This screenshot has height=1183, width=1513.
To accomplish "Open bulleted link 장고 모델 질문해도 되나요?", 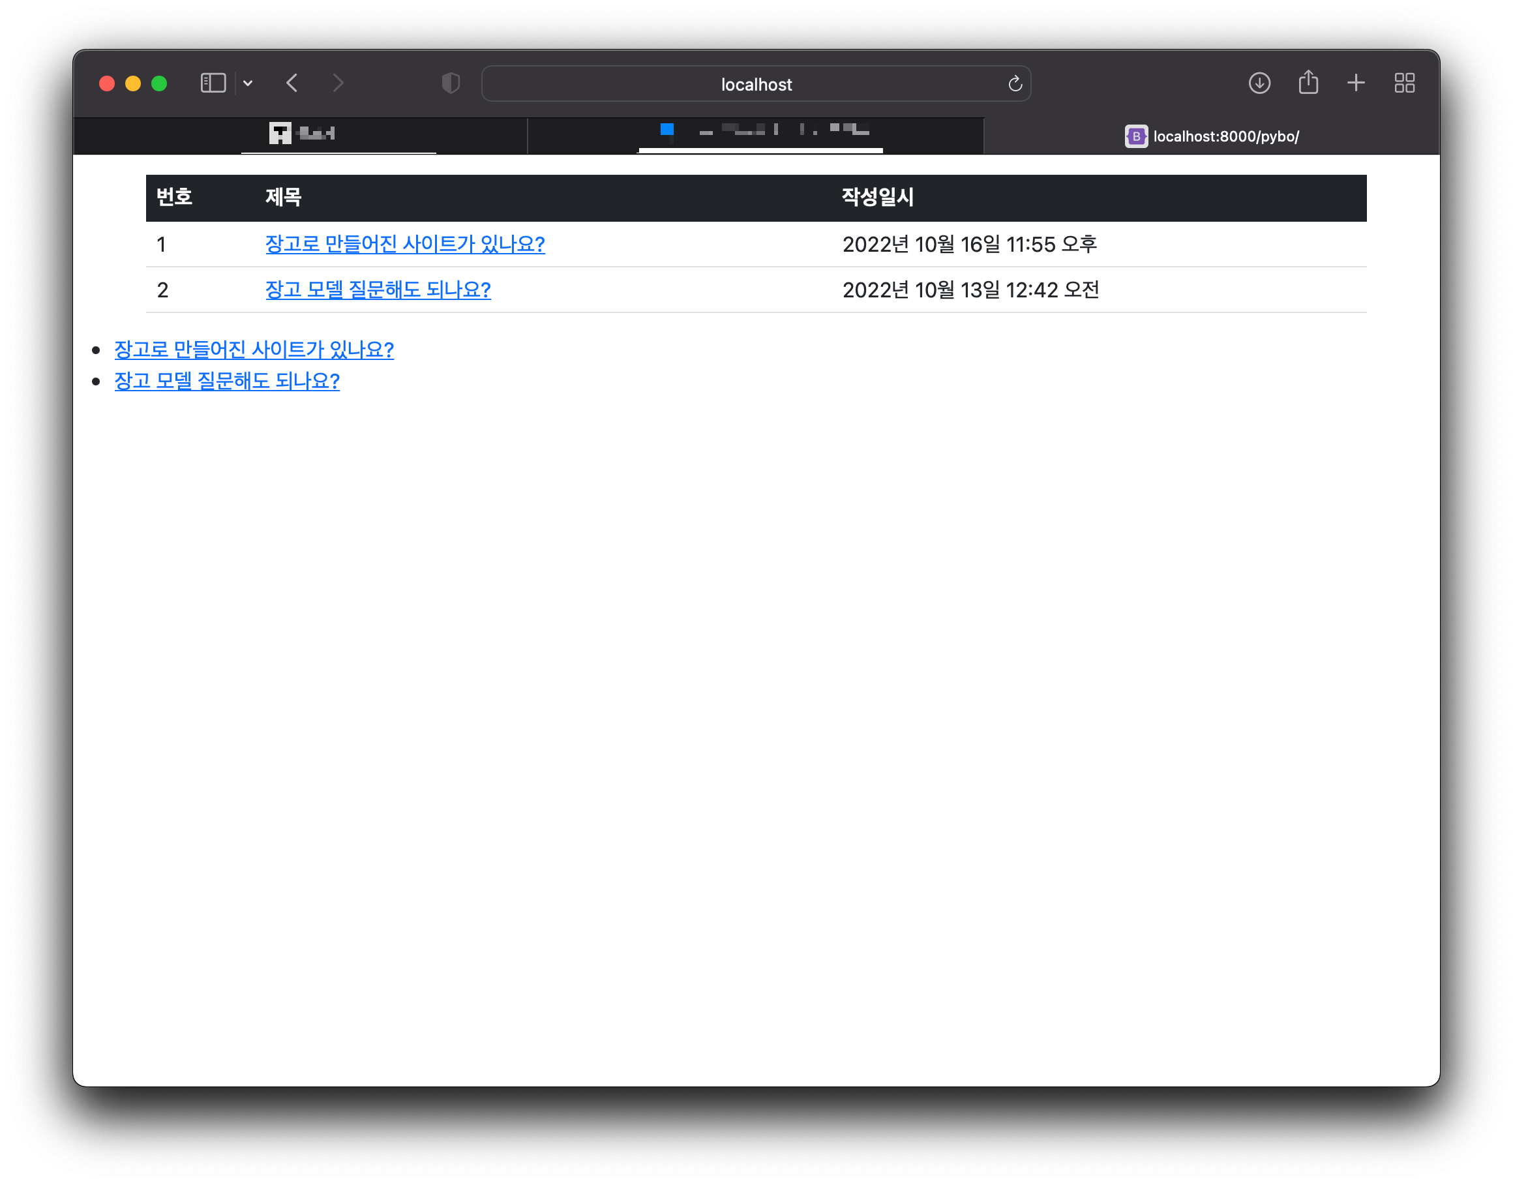I will coord(226,381).
